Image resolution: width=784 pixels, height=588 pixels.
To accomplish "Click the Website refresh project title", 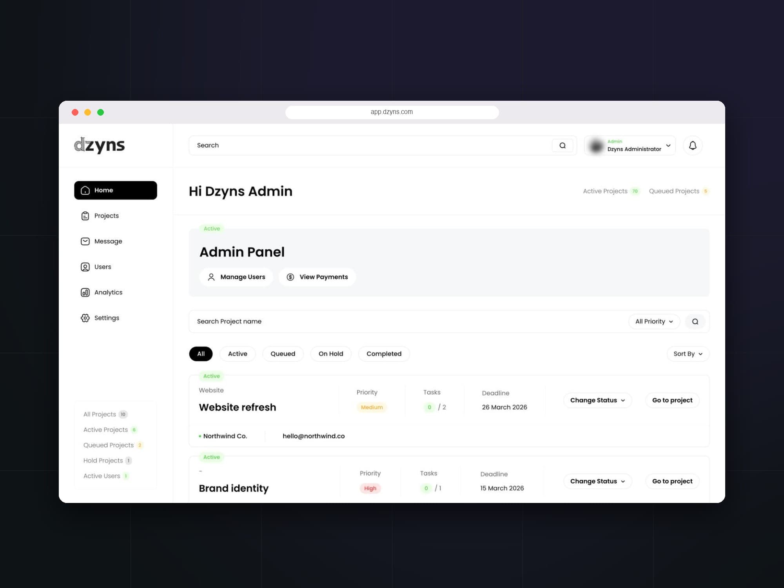I will point(237,407).
